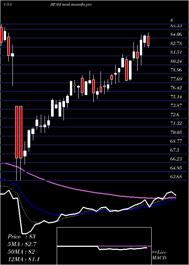
Task: Click the 76.42 price axis label
Action: [x=176, y=88]
